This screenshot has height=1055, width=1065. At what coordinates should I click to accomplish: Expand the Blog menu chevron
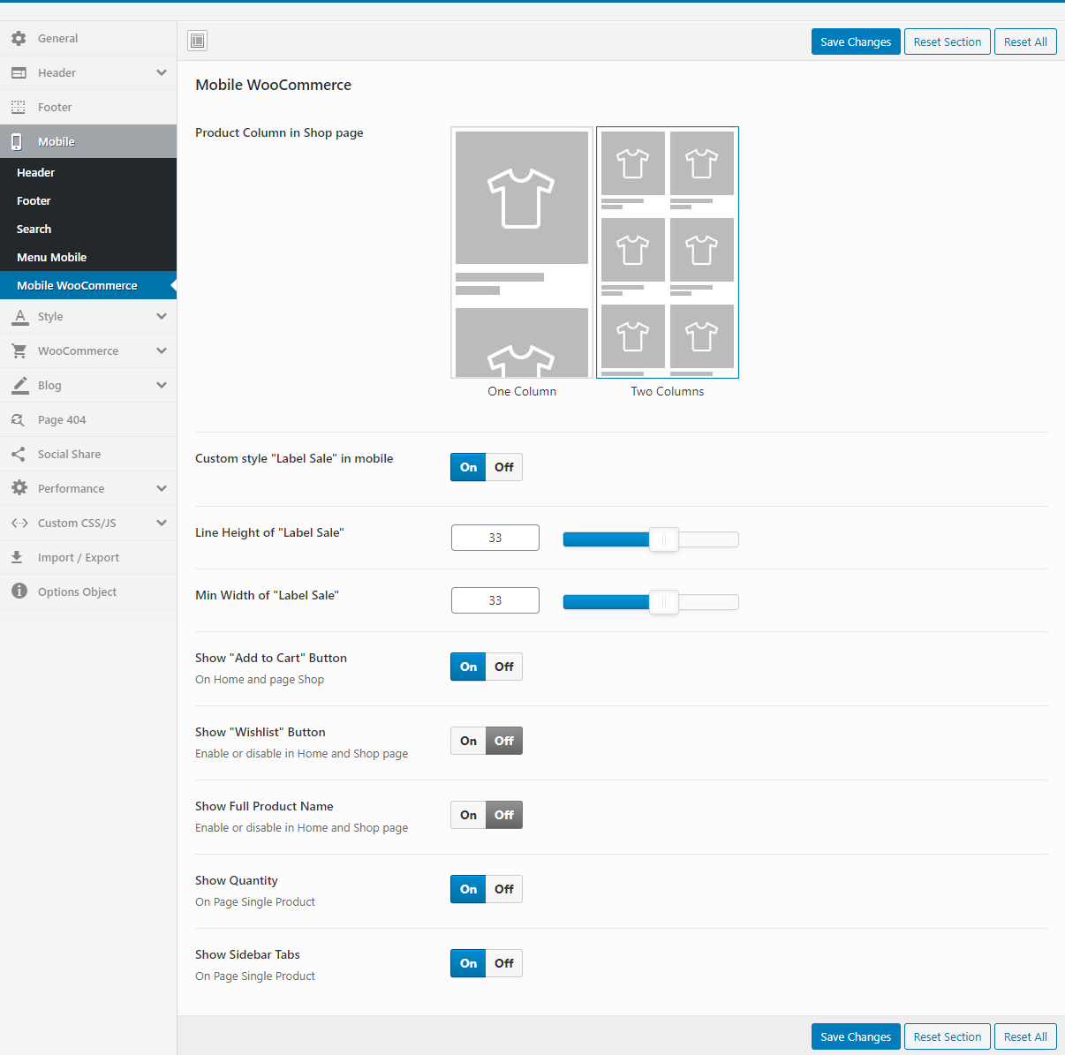161,385
